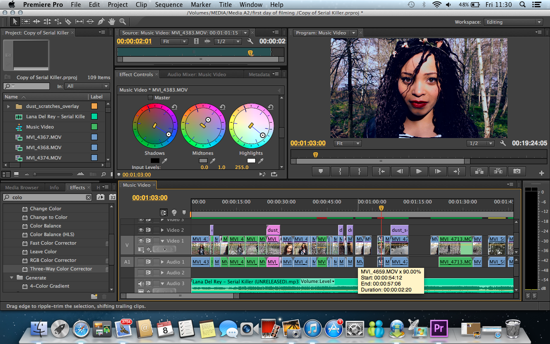Click Add Marker in Program monitor
The image size is (550, 344).
tap(321, 171)
